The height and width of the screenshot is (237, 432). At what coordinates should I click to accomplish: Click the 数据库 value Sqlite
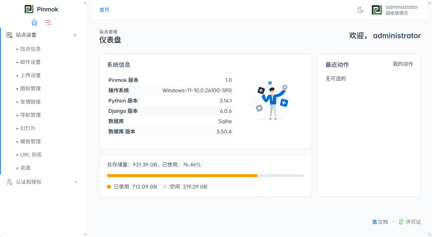click(x=225, y=121)
